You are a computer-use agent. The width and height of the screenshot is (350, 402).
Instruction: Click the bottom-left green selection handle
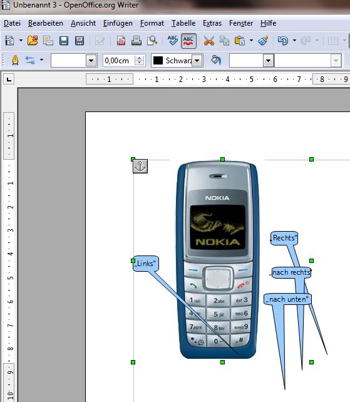[133, 362]
